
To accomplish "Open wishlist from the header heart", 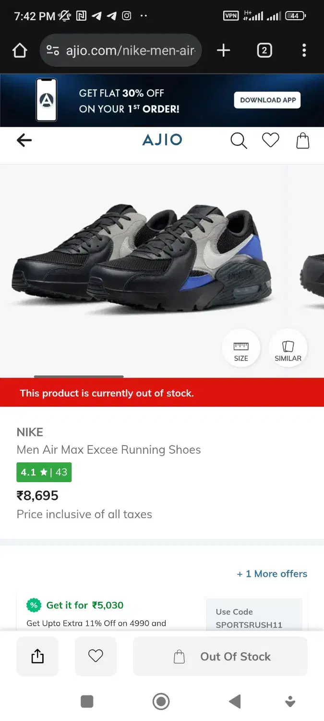I will coord(270,140).
